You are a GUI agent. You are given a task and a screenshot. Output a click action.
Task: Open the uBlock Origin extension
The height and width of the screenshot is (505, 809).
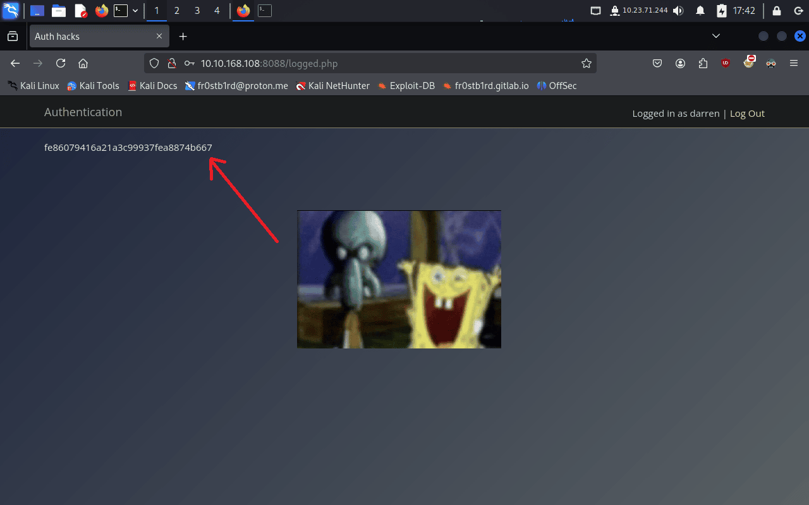point(726,63)
